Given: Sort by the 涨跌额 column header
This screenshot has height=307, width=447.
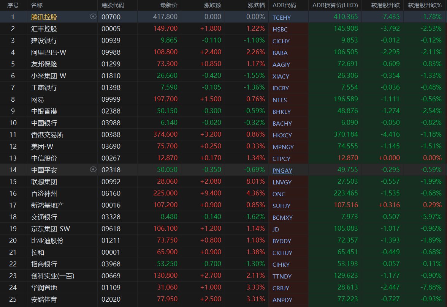Looking at the screenshot, I should pos(213,5).
